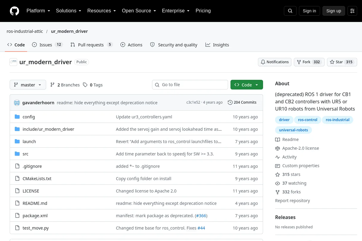Click the ros-industrial topic tag
362x241 pixels.
tap(338, 120)
